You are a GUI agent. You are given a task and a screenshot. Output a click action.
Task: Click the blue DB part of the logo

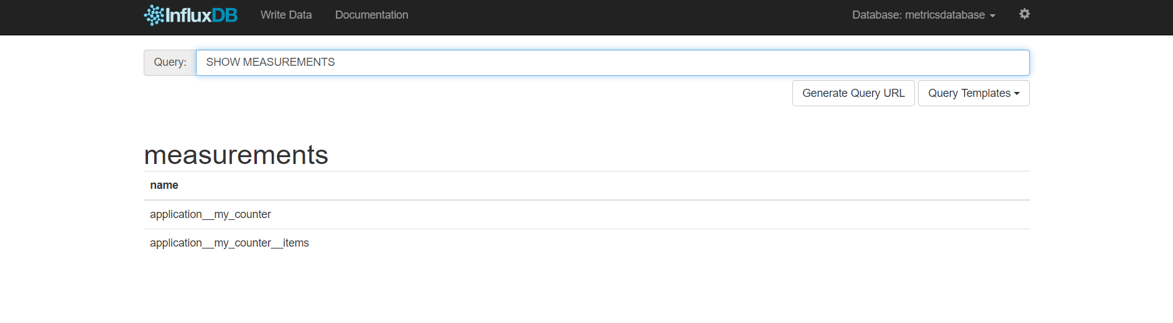pos(225,16)
